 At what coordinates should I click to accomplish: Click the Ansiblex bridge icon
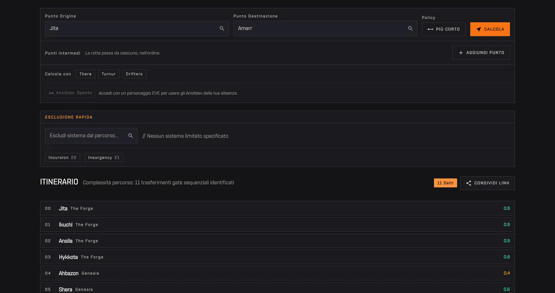tap(51, 93)
